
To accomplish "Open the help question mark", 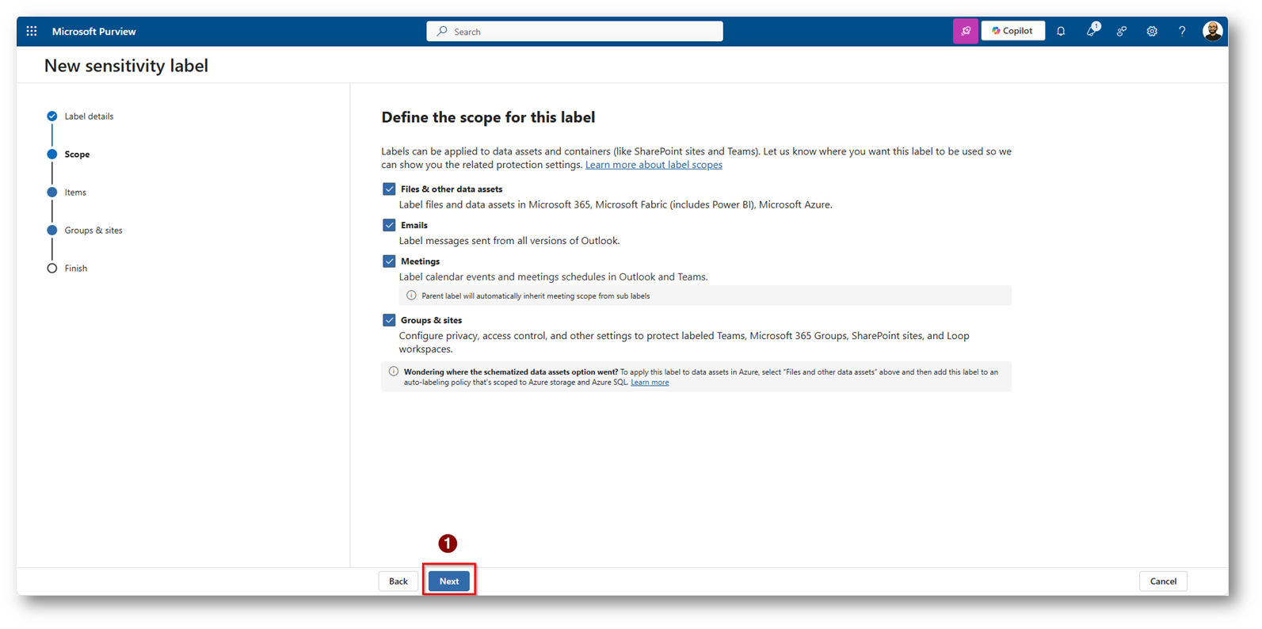I will 1182,32.
